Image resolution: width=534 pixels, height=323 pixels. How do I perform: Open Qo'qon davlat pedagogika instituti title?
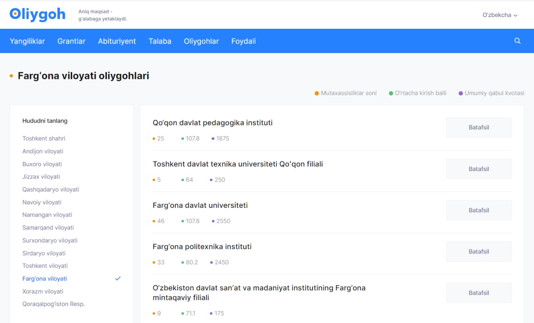(213, 123)
